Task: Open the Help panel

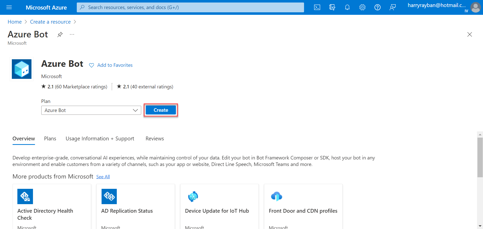Action: click(377, 7)
